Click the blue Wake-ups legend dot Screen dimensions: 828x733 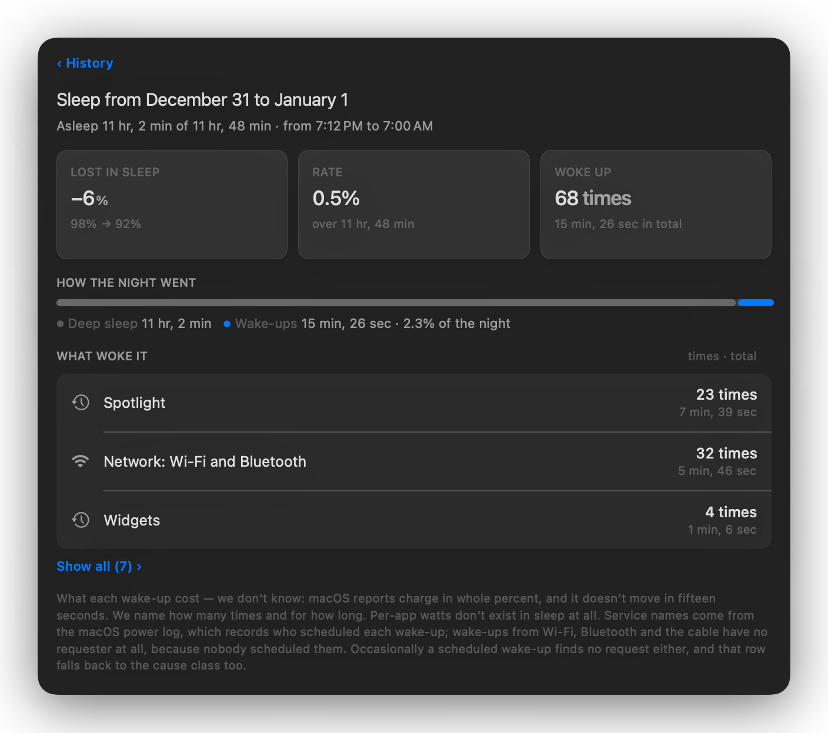(x=227, y=324)
